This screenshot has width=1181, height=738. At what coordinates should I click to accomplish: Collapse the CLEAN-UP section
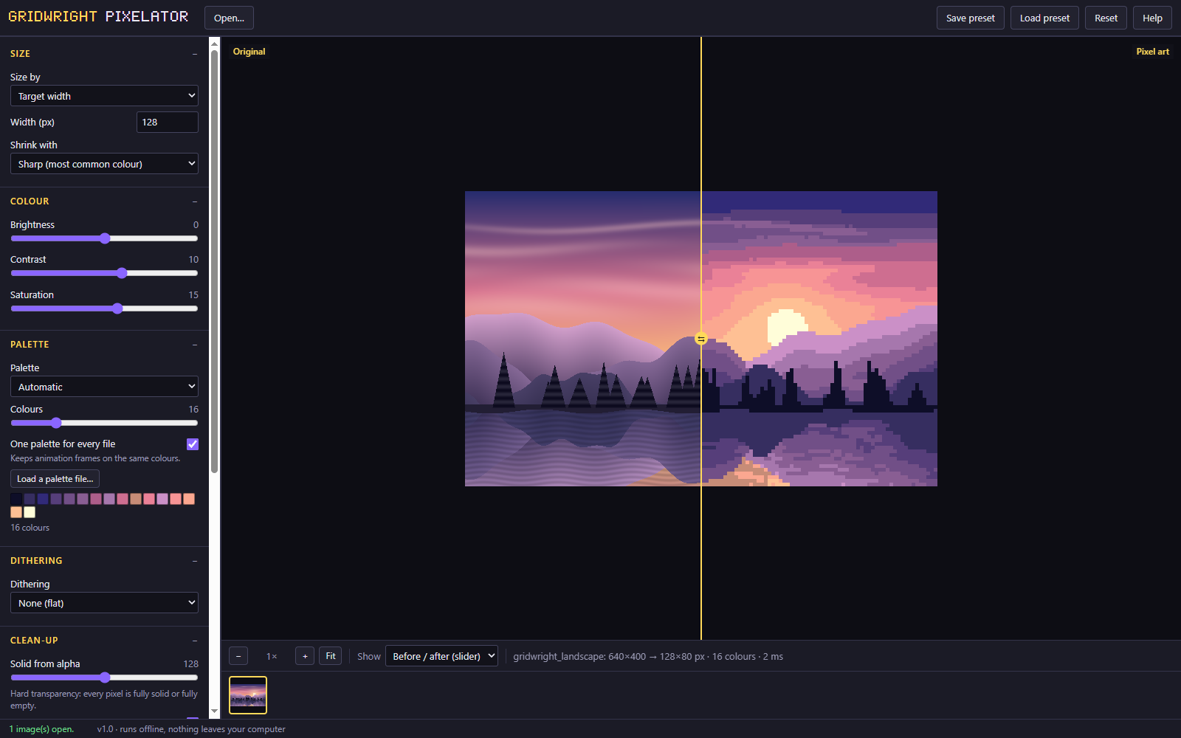pos(195,641)
